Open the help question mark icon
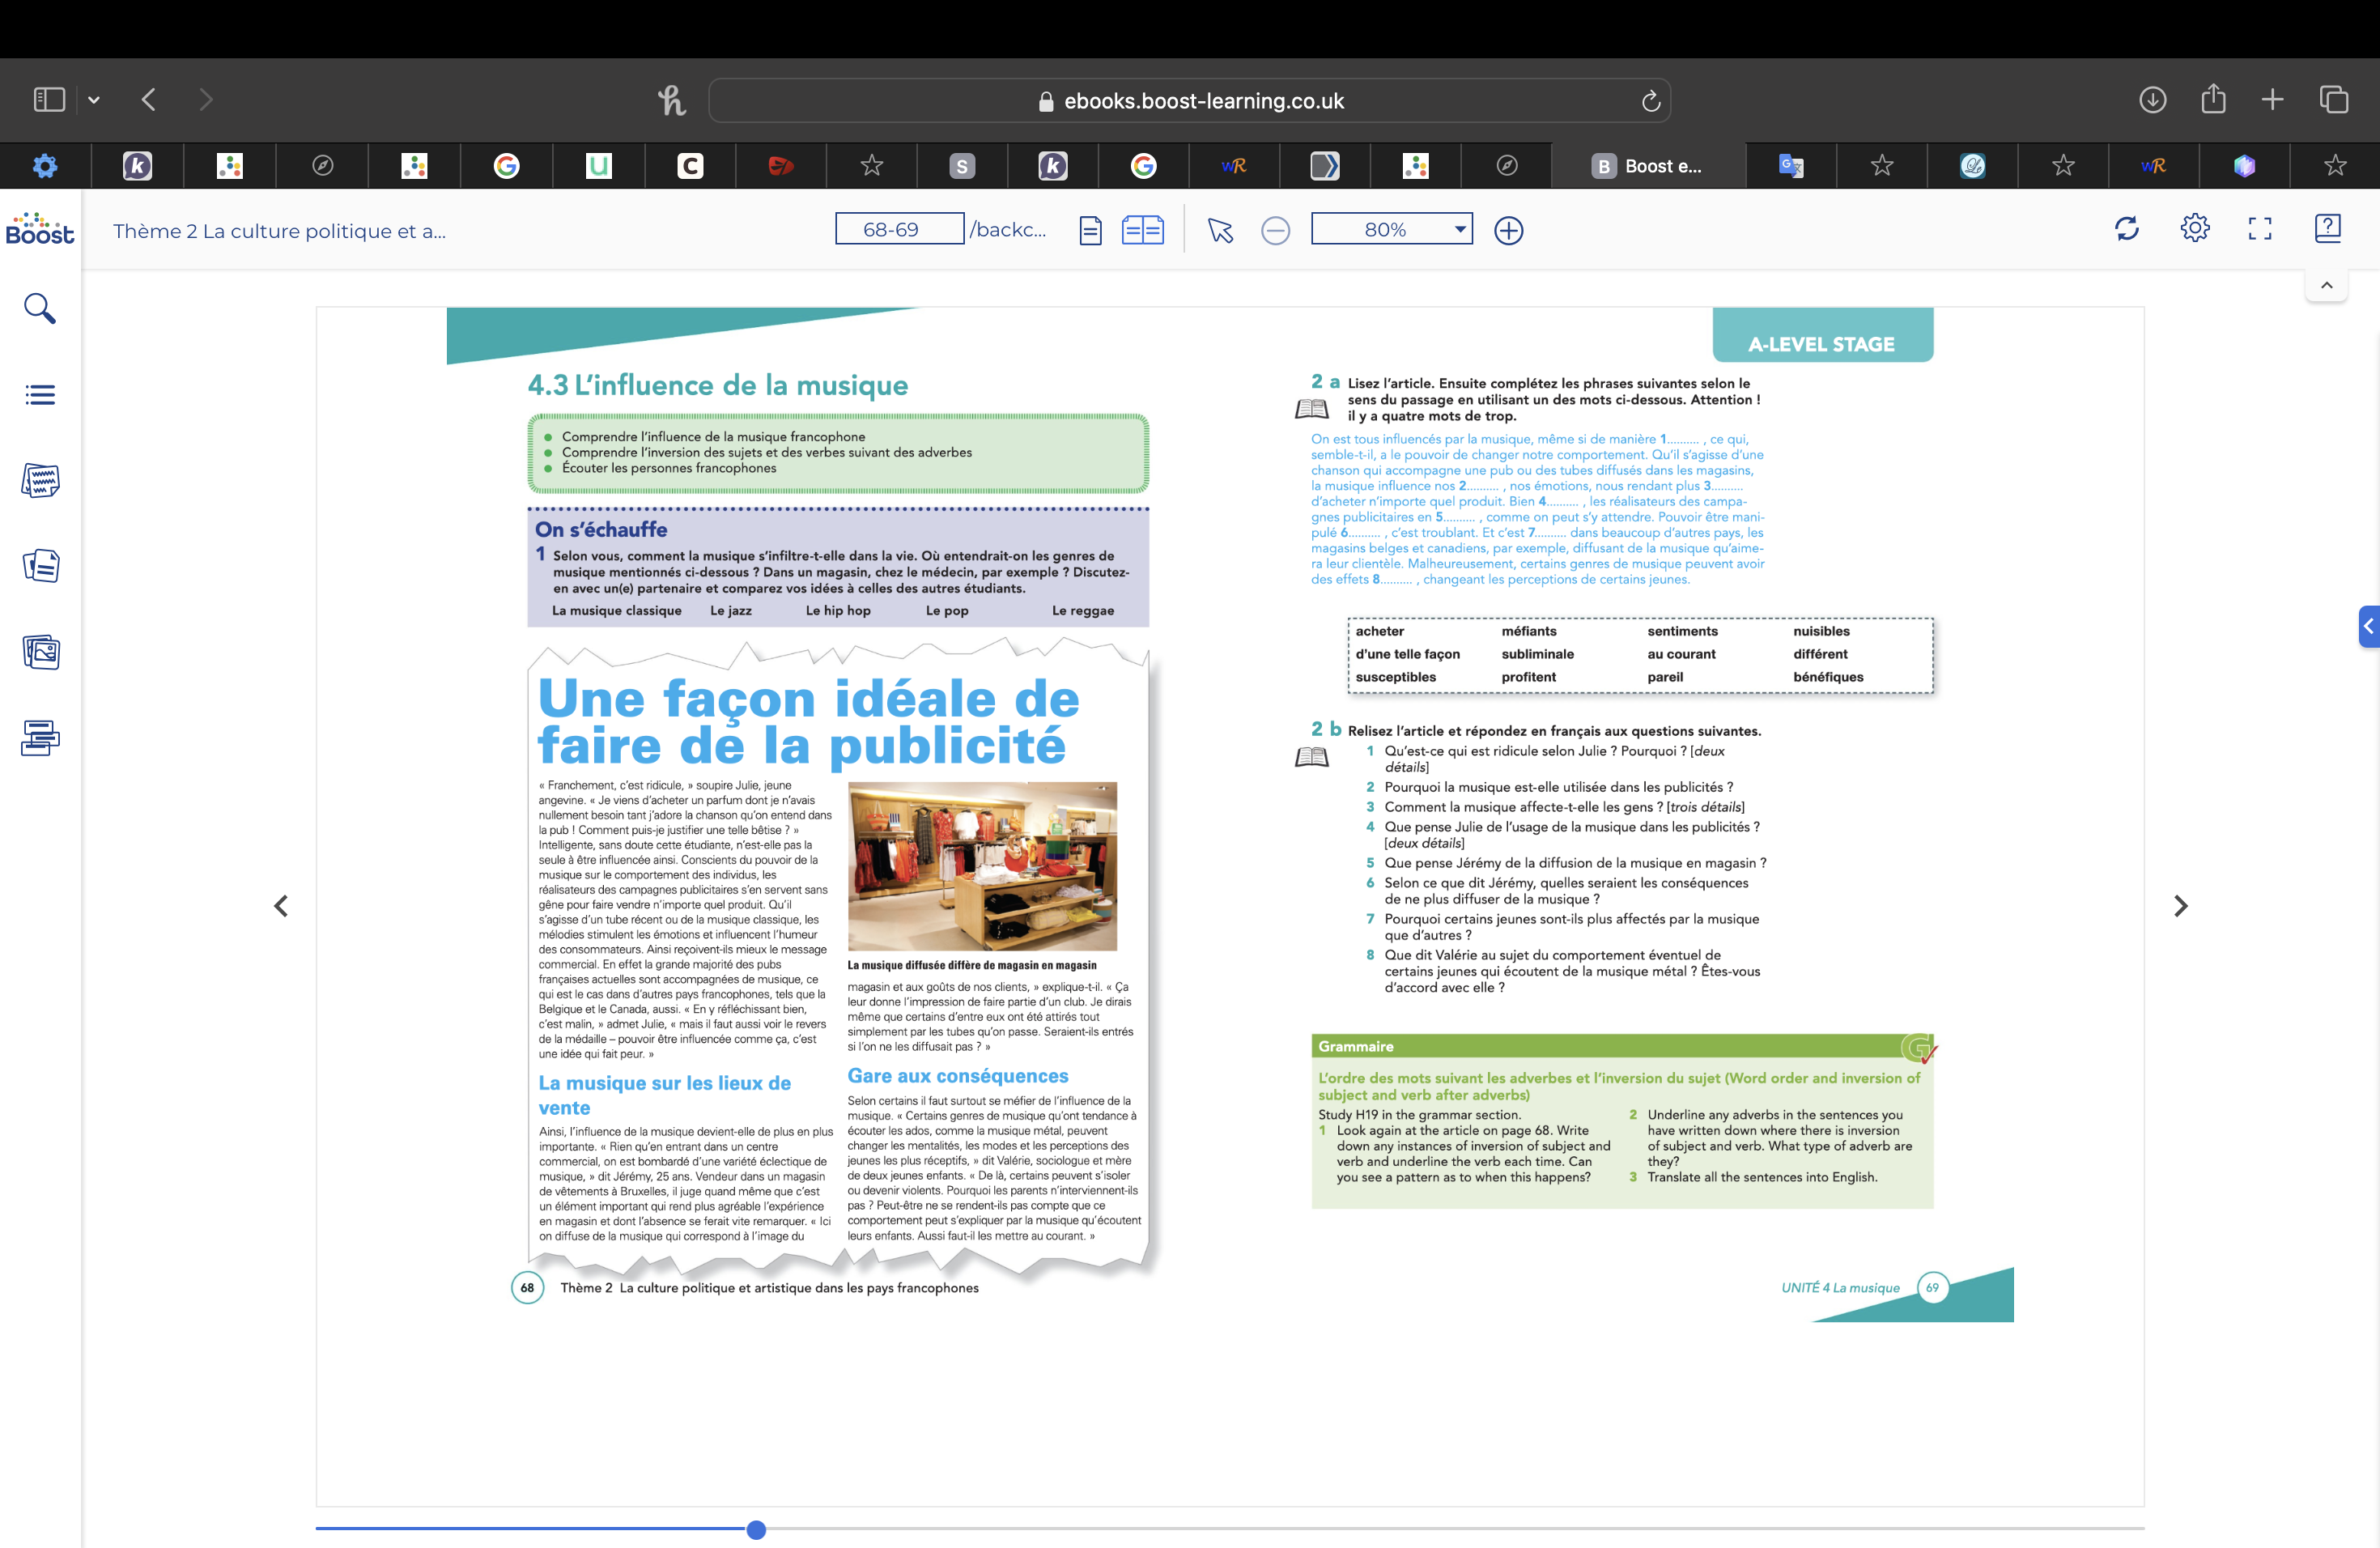This screenshot has width=2380, height=1548. pyautogui.click(x=2327, y=228)
